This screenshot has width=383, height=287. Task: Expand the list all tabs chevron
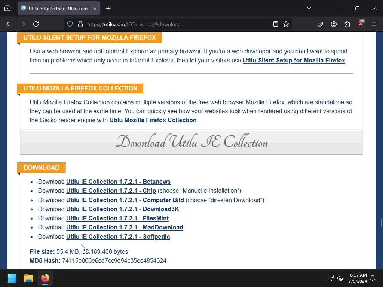coord(309,8)
